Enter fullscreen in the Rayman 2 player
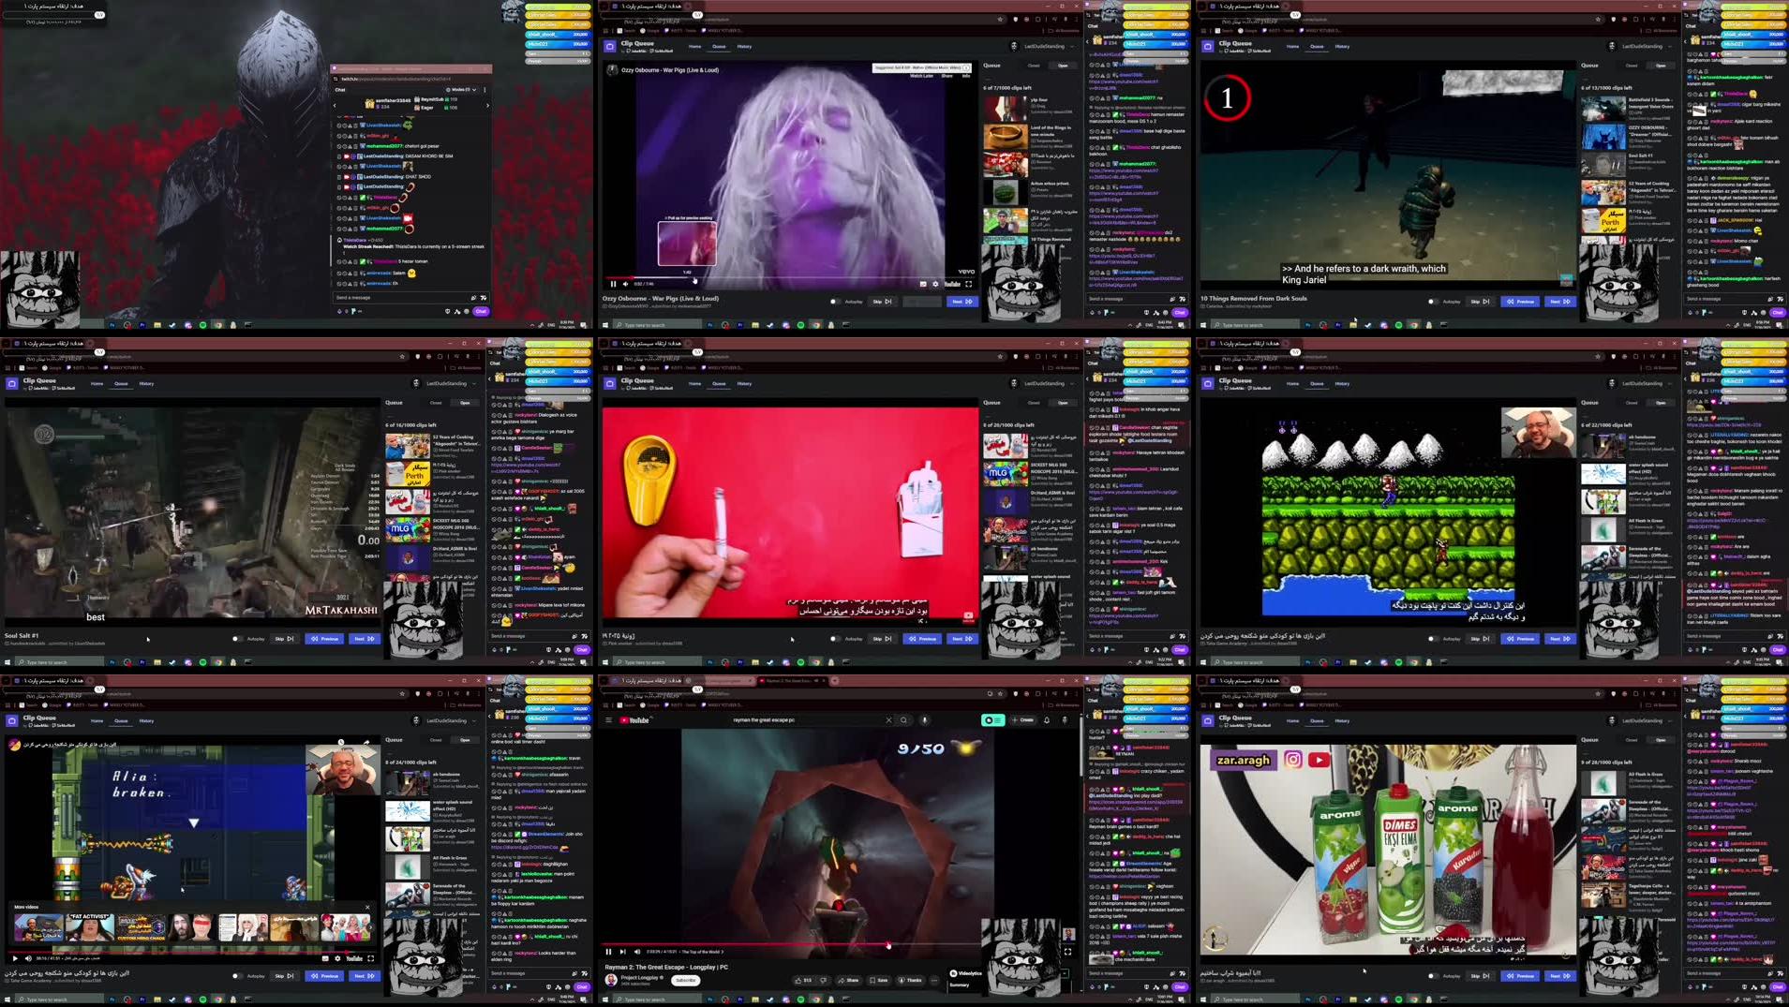This screenshot has width=1789, height=1007. [x=1067, y=952]
